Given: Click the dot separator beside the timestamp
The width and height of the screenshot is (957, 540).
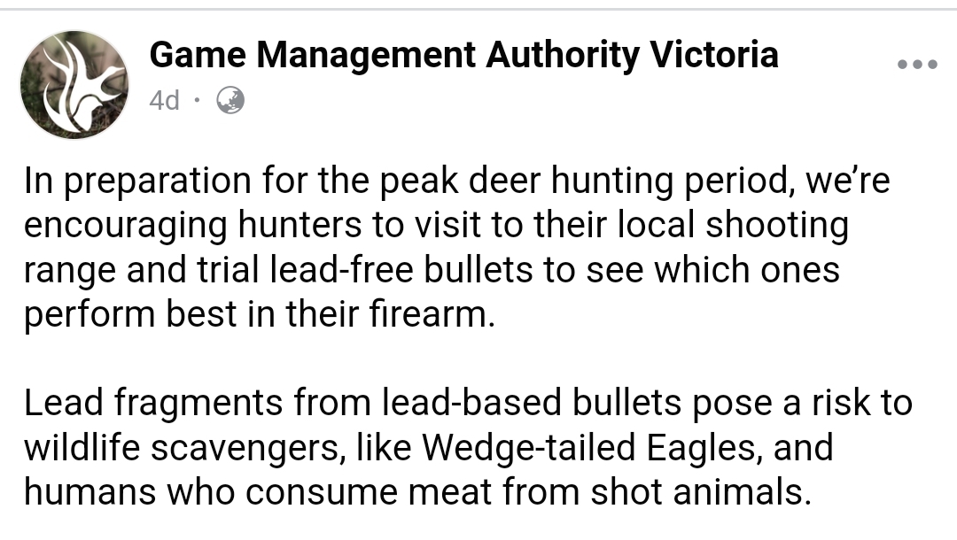Looking at the screenshot, I should click(197, 100).
